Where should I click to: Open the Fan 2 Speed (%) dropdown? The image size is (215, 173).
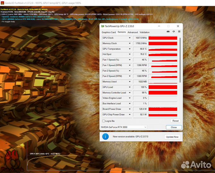(x=130, y=71)
